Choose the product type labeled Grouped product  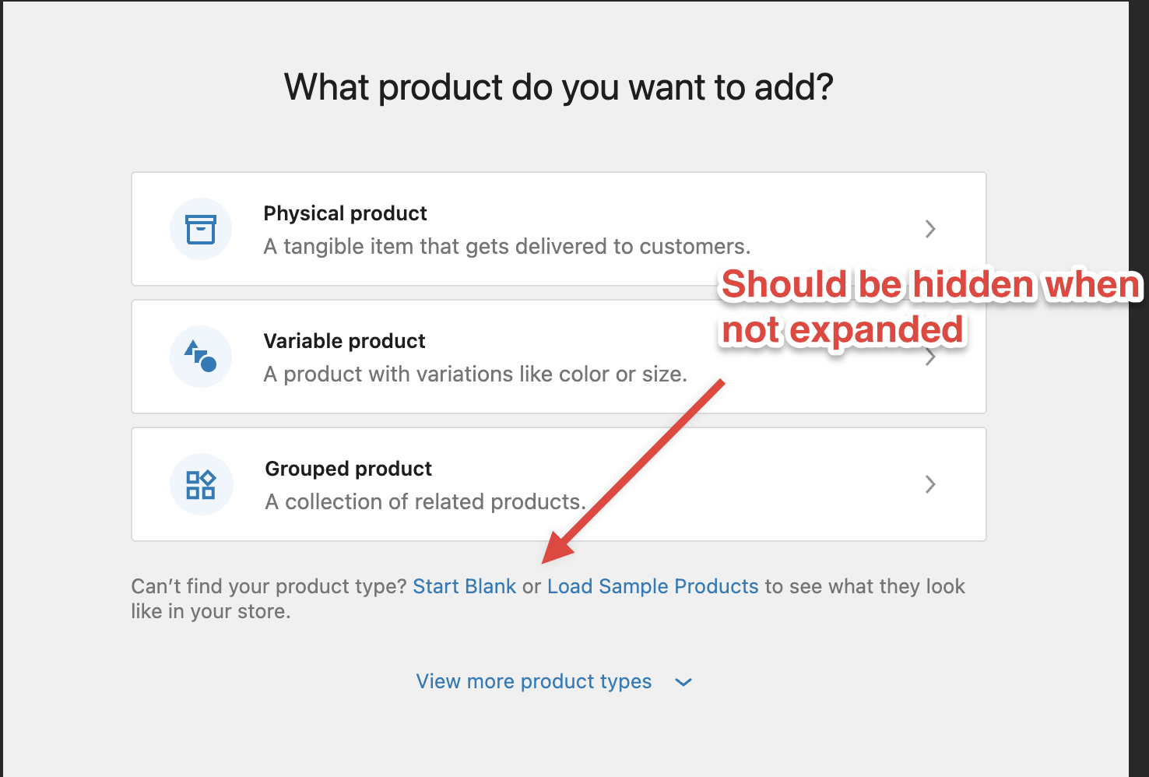pyautogui.click(x=348, y=468)
